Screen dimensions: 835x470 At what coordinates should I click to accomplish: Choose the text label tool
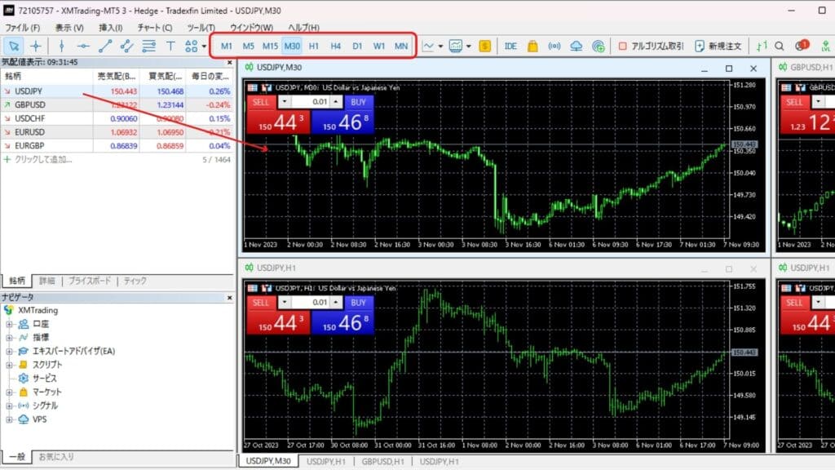[x=170, y=47]
